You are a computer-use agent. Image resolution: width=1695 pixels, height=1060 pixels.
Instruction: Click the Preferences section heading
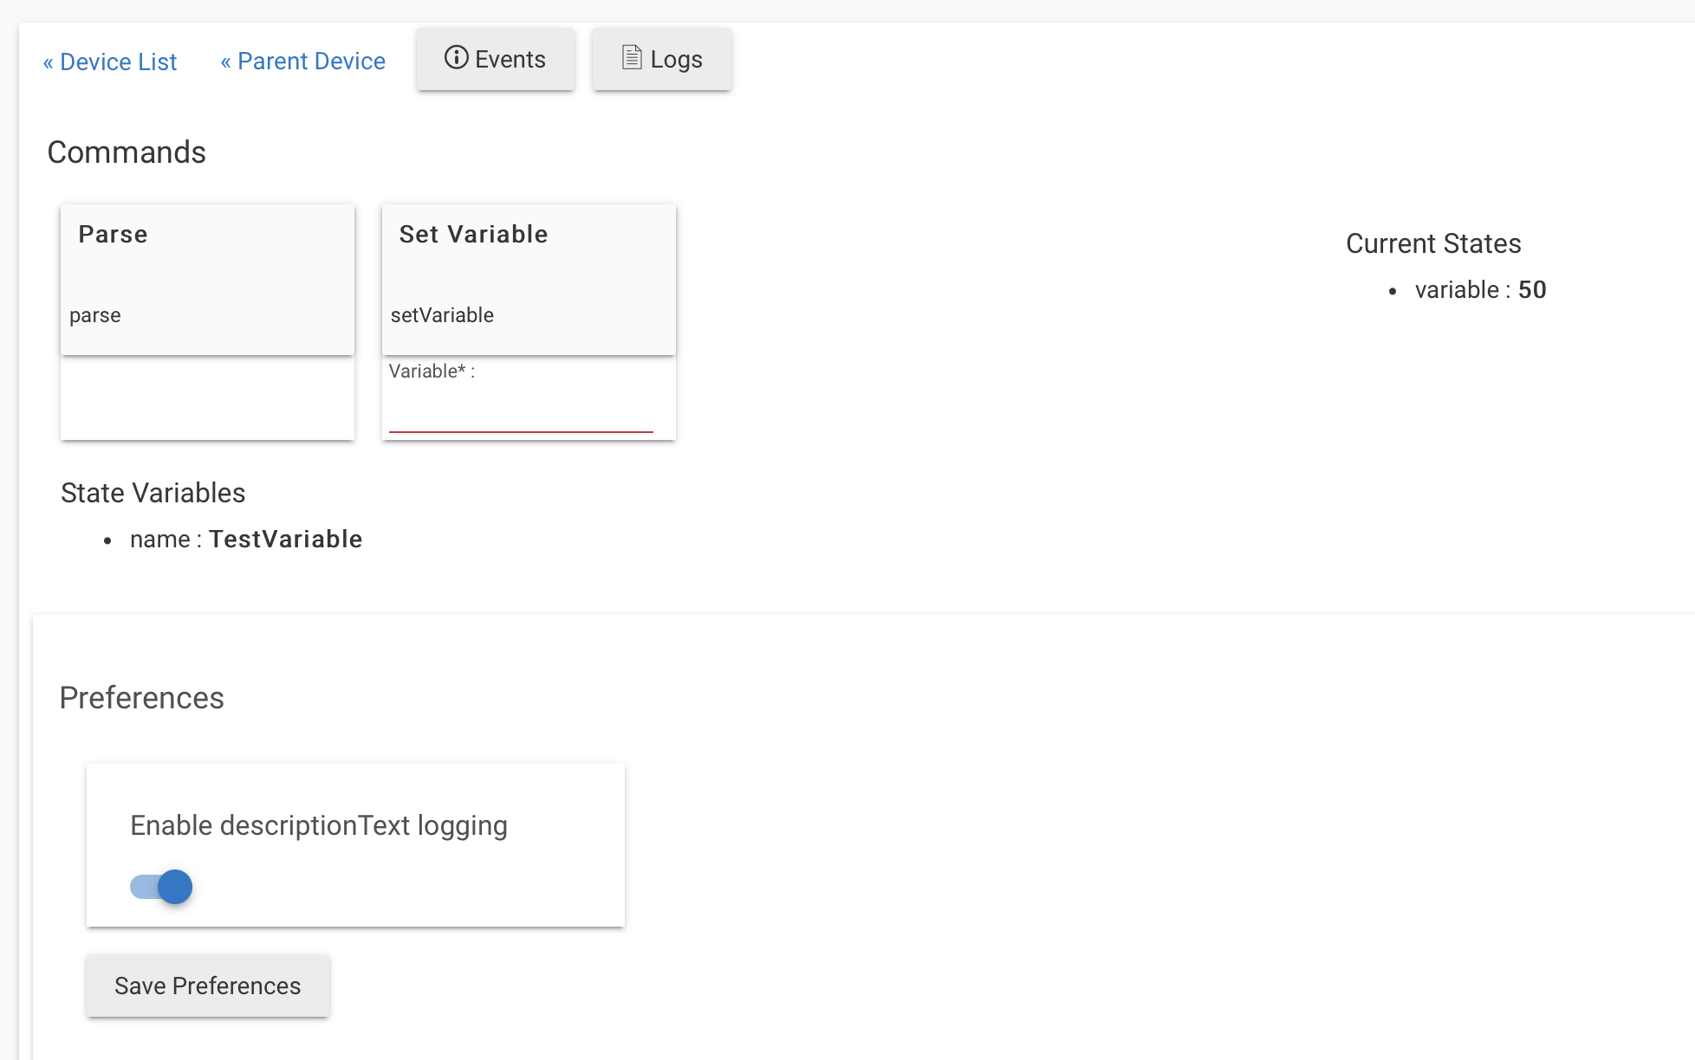point(141,697)
